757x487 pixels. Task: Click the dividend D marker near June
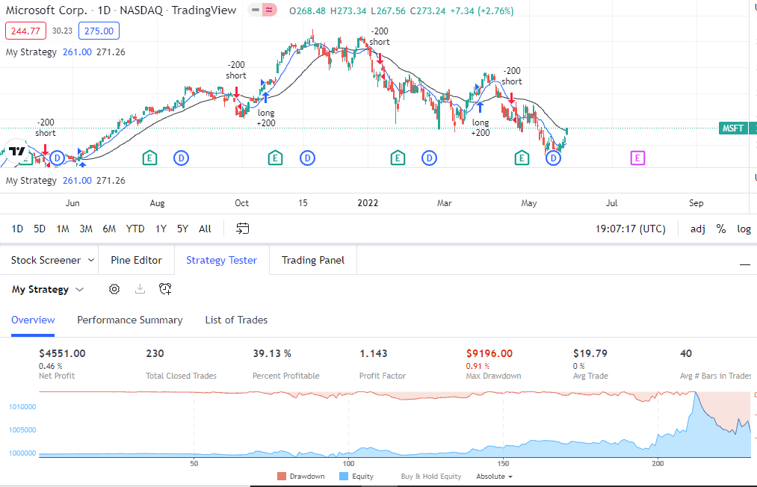[57, 158]
